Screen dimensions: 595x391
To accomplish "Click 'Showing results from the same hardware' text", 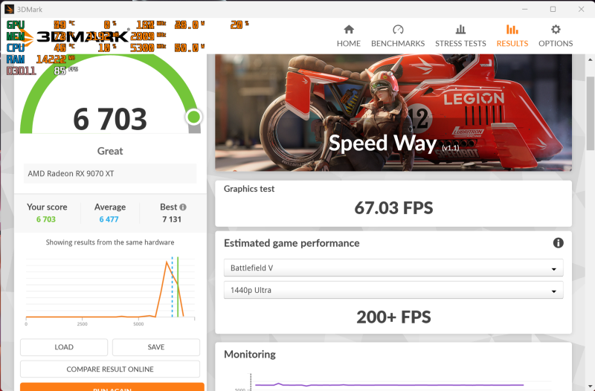I will pos(110,242).
